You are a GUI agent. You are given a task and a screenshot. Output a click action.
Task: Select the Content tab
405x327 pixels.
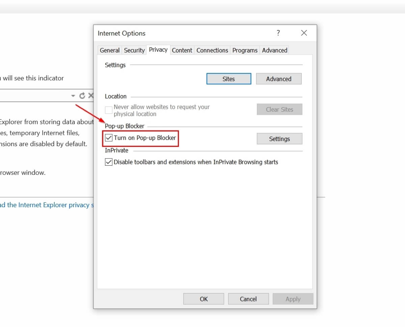click(182, 50)
